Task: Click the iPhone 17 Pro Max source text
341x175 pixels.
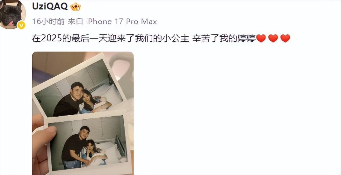Action: 121,22
